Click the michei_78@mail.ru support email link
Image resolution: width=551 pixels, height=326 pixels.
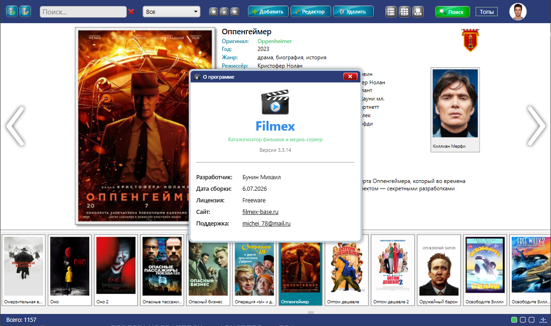tap(266, 223)
